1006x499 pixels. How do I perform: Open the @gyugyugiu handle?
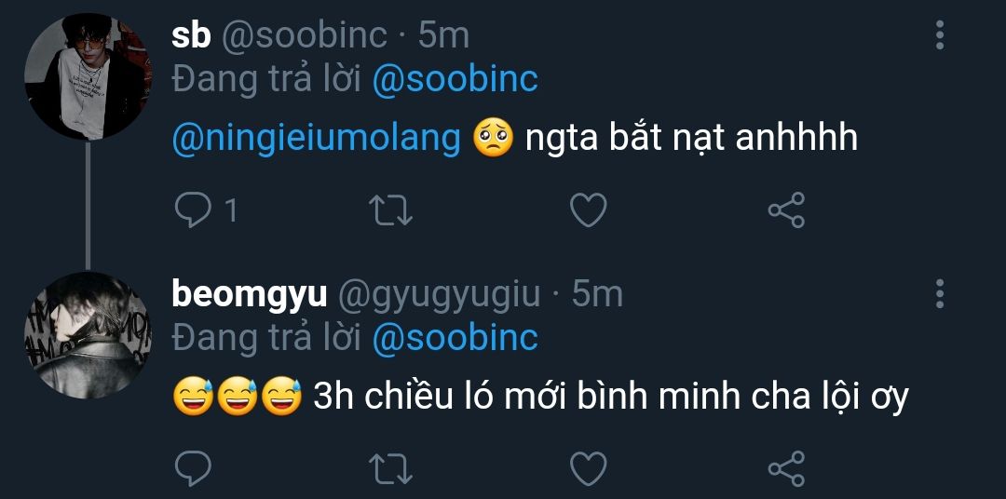(438, 294)
